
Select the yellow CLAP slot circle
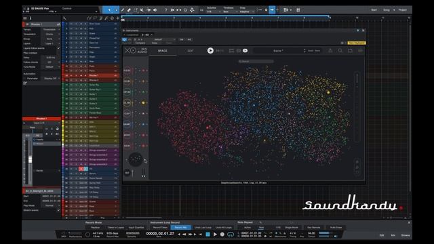point(127,102)
